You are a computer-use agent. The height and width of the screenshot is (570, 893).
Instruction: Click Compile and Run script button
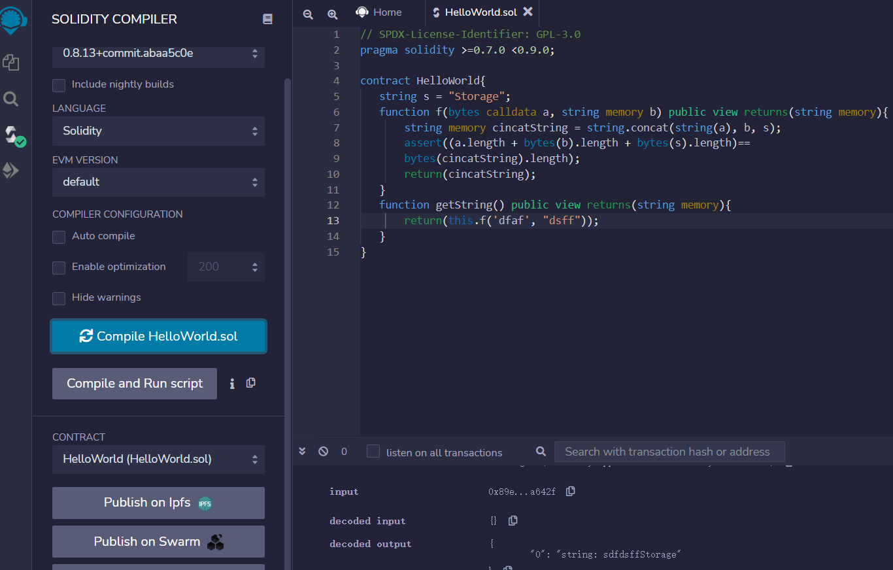coord(135,384)
